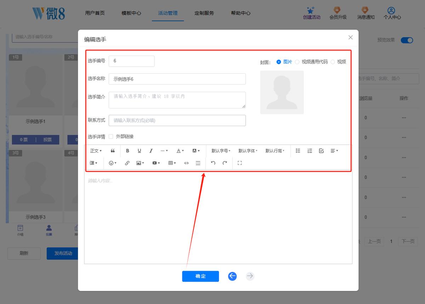The width and height of the screenshot is (425, 304).
Task: Redo the last edit in editor
Action: [225, 163]
